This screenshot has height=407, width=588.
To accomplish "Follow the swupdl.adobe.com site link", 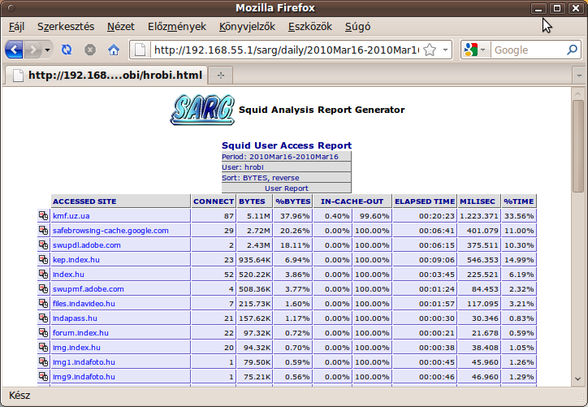I will pyautogui.click(x=86, y=245).
